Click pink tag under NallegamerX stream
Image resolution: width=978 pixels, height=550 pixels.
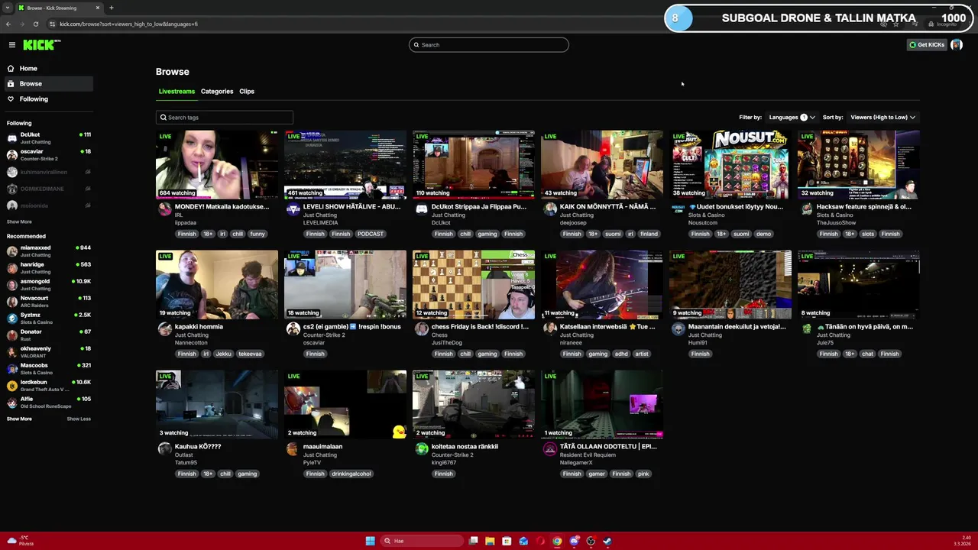pos(643,474)
